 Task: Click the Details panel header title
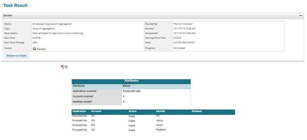(x=8, y=15)
